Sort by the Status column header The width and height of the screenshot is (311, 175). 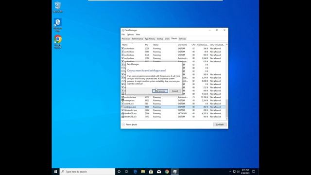(x=164, y=45)
